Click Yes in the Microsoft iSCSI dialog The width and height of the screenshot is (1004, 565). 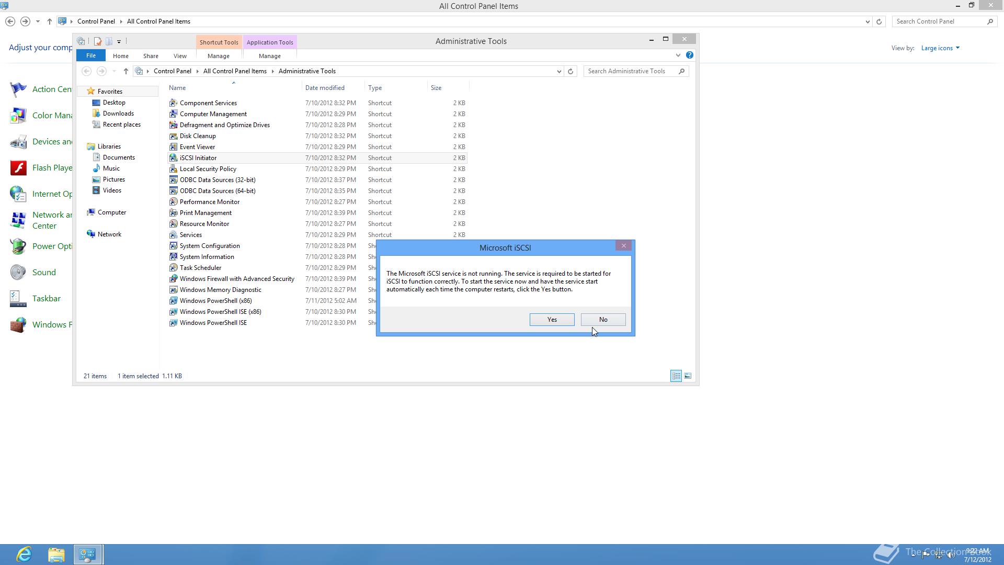552,320
